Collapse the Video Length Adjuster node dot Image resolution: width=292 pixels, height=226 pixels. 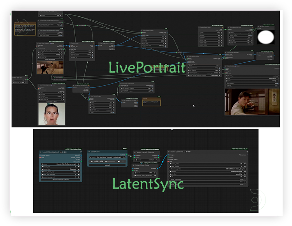tap(135, 152)
